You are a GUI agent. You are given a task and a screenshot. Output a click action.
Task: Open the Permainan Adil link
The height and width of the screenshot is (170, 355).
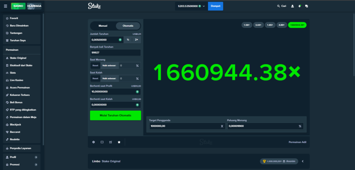point(297,142)
